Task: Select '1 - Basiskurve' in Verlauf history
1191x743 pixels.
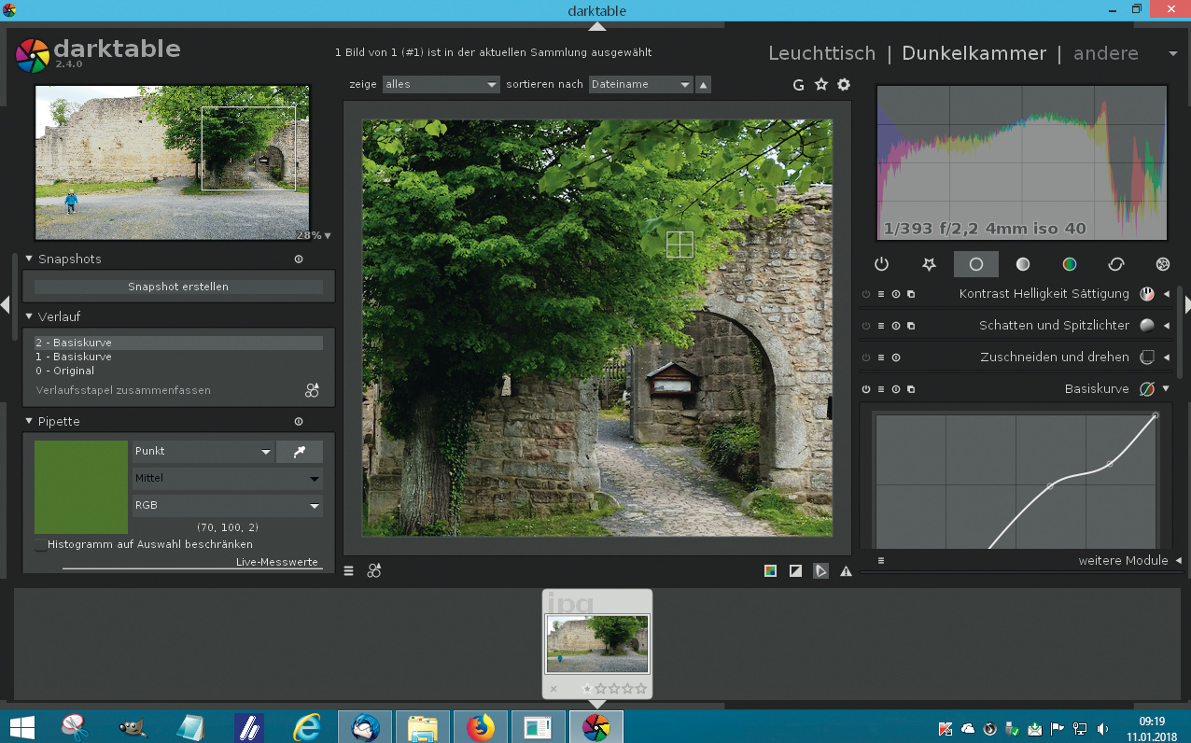Action: 74,357
